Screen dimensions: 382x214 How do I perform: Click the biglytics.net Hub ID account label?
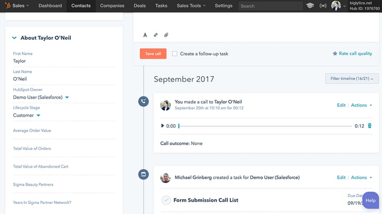click(364, 6)
